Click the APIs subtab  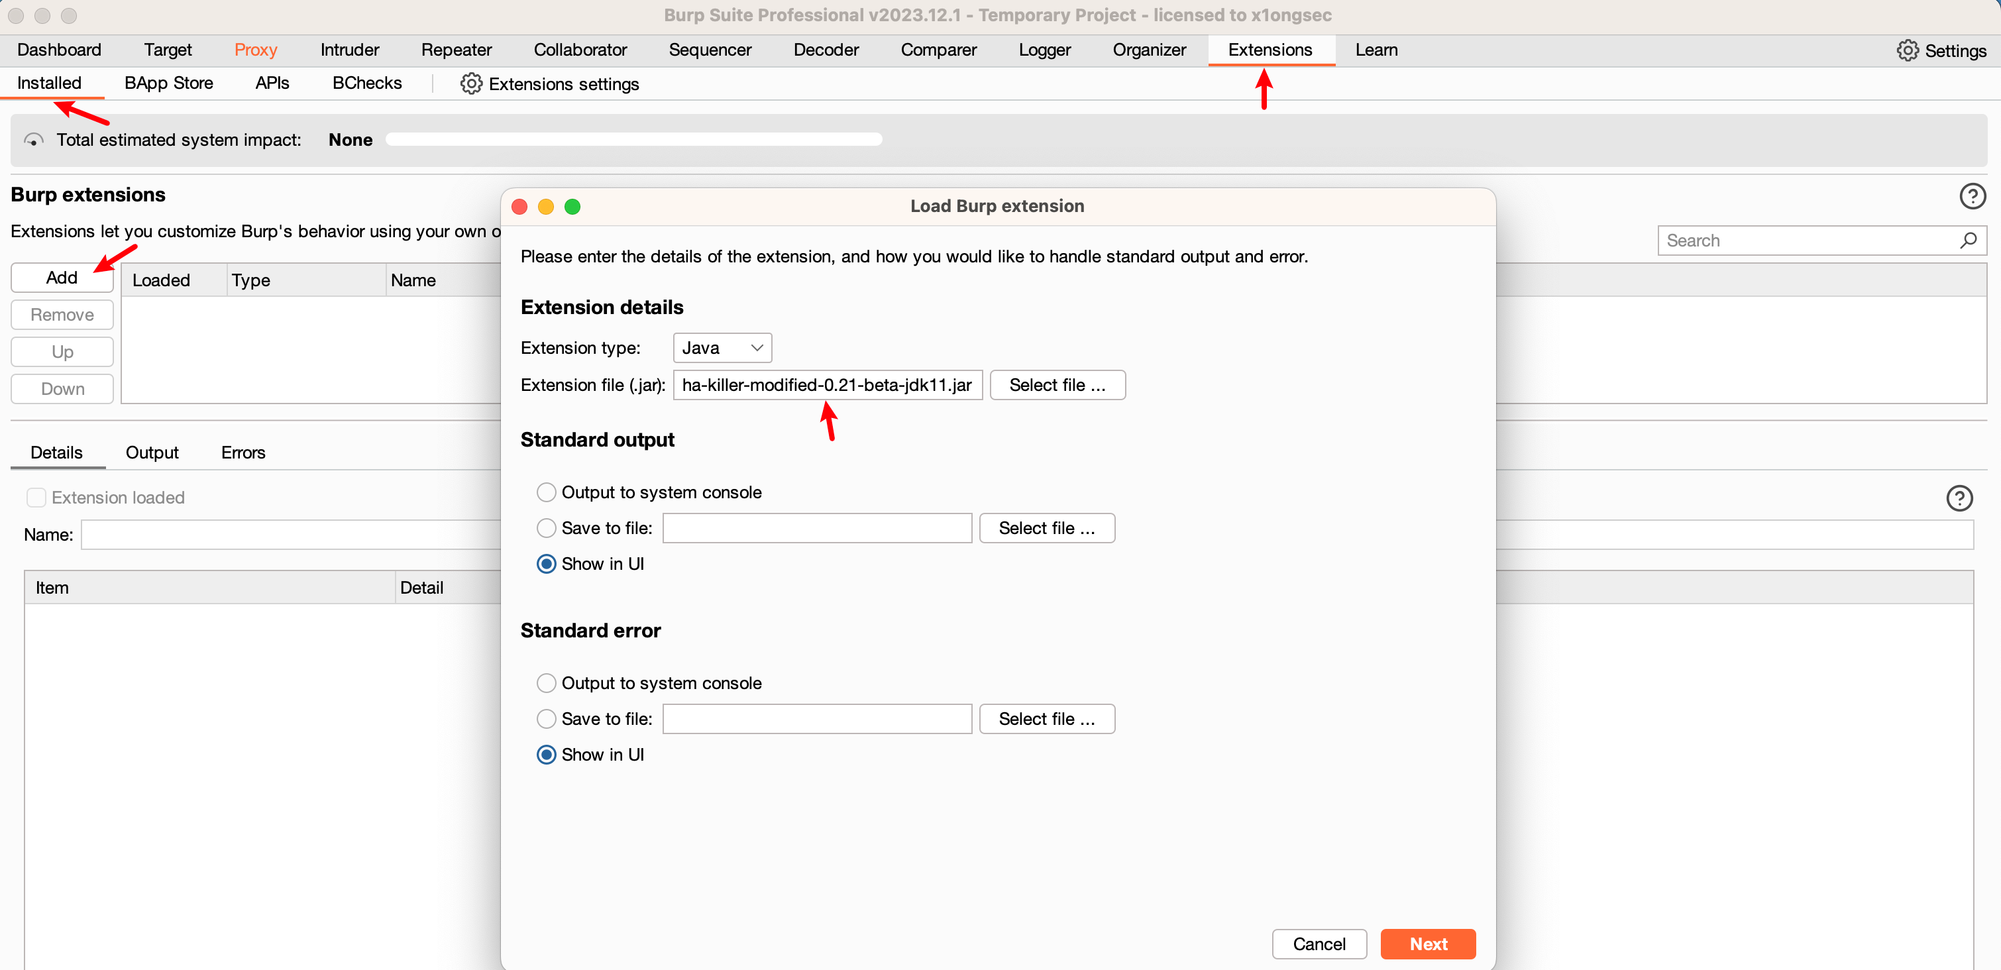pyautogui.click(x=272, y=83)
